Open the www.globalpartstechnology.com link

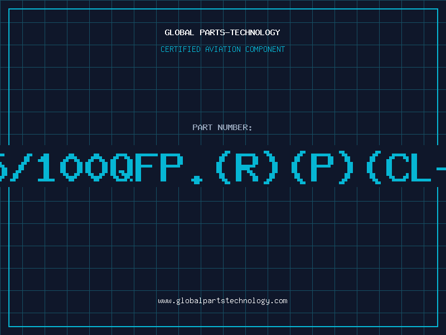coord(222,301)
